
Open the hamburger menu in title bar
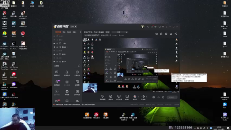coord(167,27)
